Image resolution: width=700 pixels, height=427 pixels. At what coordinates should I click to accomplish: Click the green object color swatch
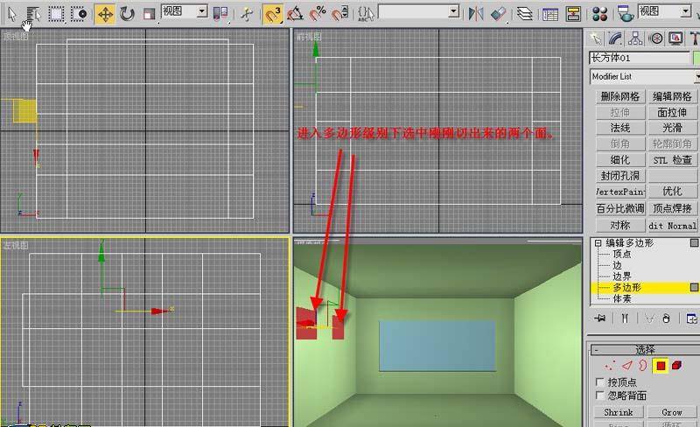point(696,58)
